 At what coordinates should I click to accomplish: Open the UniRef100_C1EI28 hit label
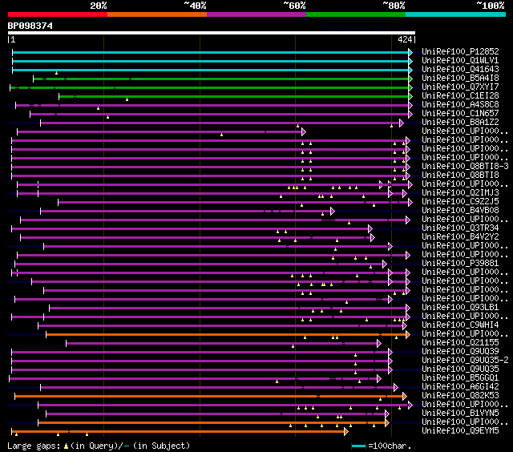[x=460, y=96]
